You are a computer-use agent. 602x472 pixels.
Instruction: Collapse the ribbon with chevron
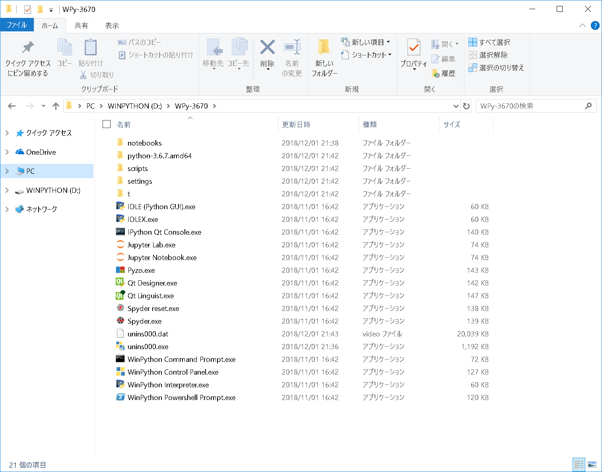click(583, 25)
